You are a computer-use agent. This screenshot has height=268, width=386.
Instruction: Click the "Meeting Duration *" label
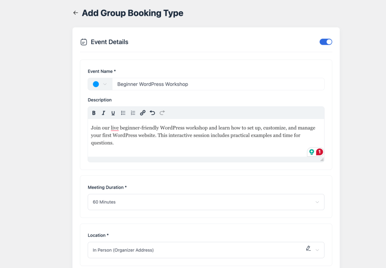[x=107, y=187]
